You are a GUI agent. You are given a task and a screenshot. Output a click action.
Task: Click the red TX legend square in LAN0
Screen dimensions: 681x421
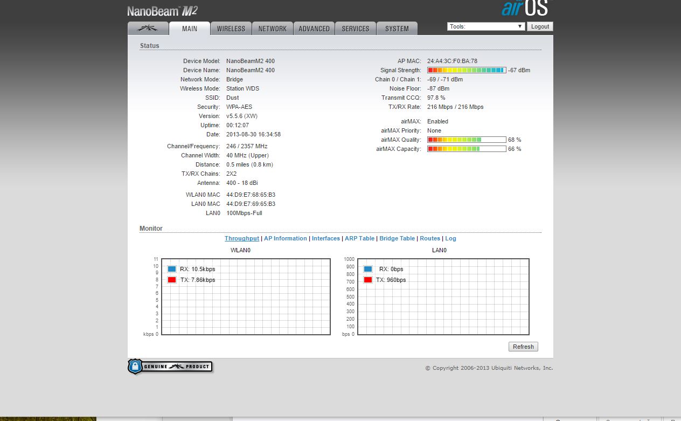(368, 280)
